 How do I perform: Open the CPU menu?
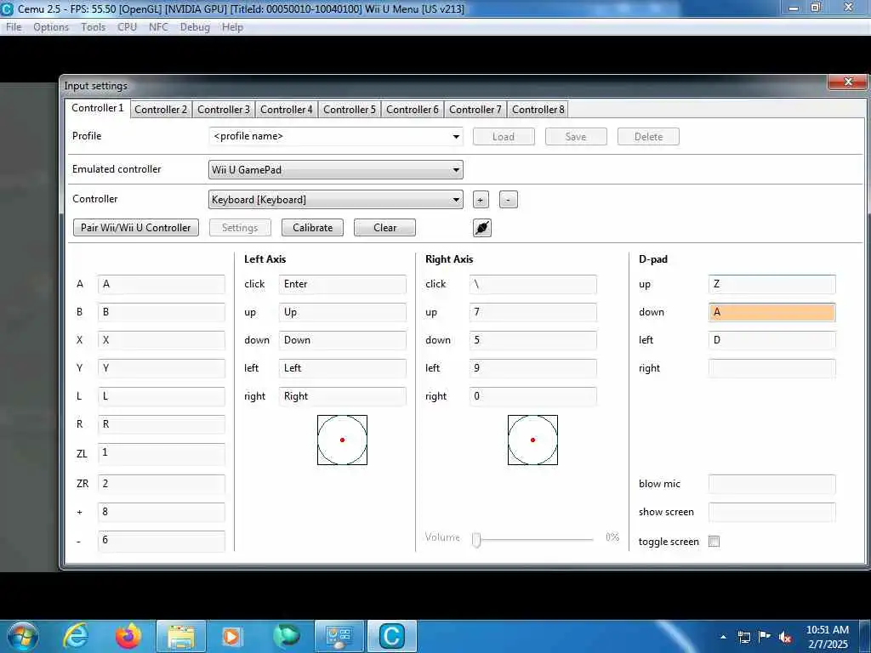coord(128,27)
